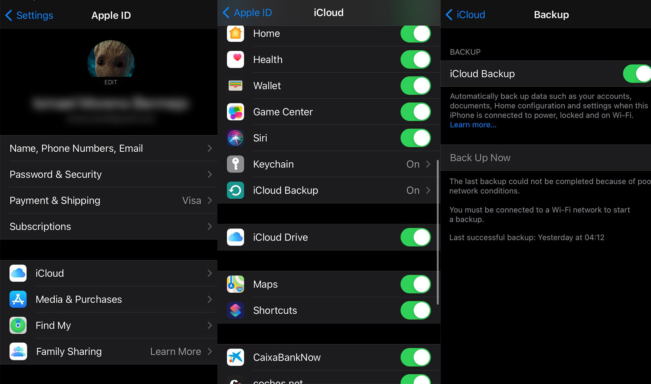
Task: Go back to Apple ID screen
Action: pyautogui.click(x=247, y=12)
